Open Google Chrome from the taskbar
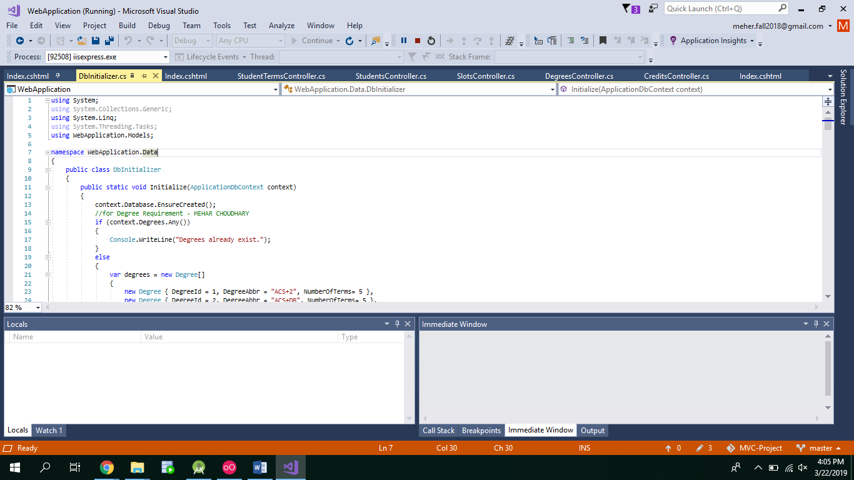The height and width of the screenshot is (480, 854). (x=107, y=467)
